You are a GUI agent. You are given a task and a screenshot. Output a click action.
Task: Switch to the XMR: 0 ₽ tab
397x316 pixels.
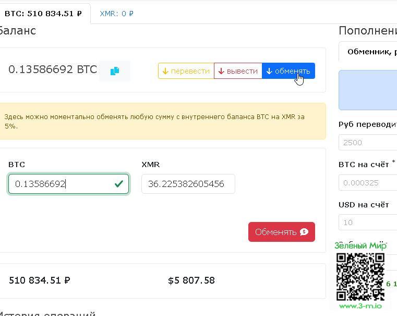pos(116,14)
